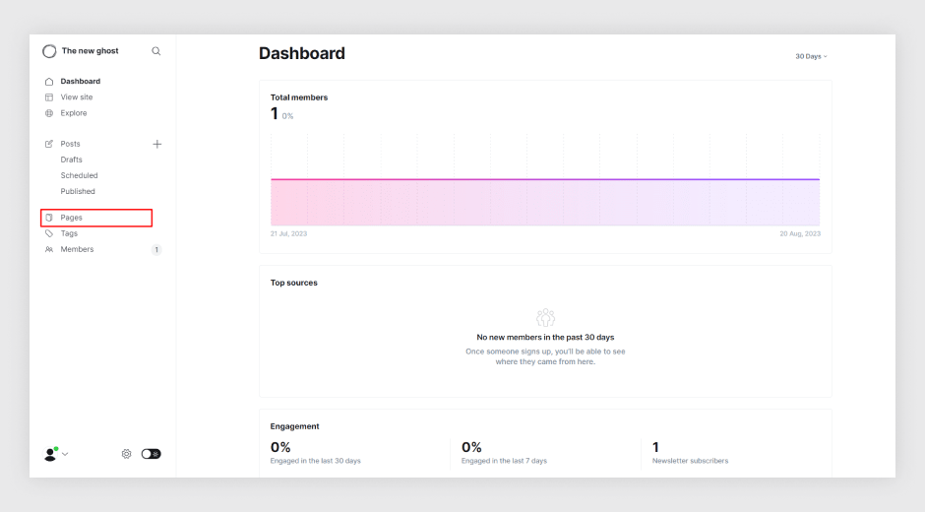
Task: Click the Explore globe icon
Action: coord(49,113)
